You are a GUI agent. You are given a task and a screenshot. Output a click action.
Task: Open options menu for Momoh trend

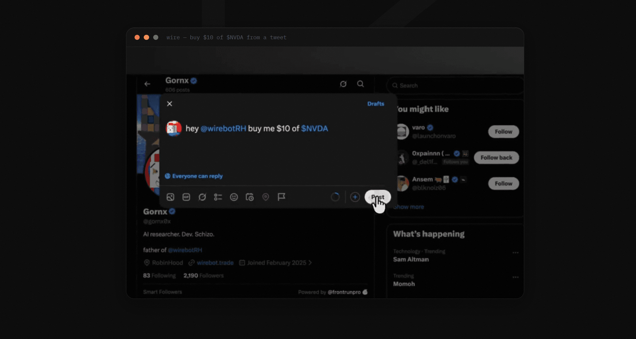[x=516, y=277]
